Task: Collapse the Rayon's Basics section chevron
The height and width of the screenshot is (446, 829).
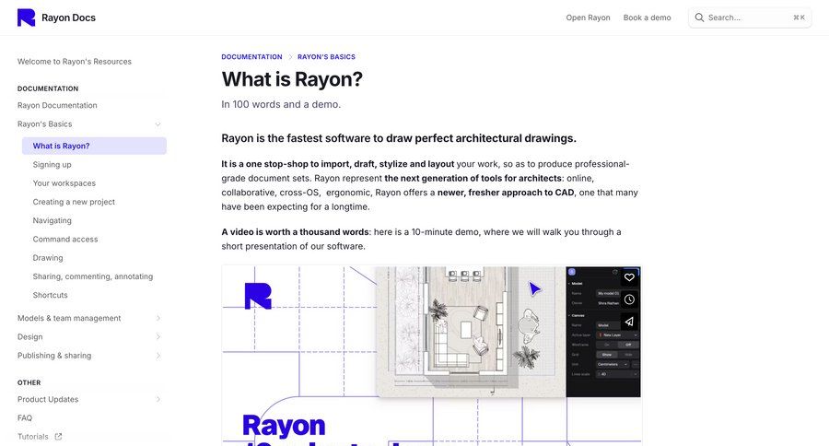Action: tap(158, 124)
